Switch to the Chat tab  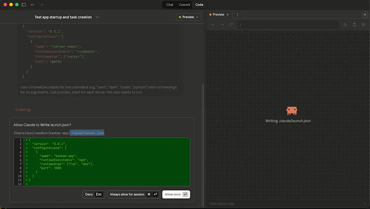[170, 5]
